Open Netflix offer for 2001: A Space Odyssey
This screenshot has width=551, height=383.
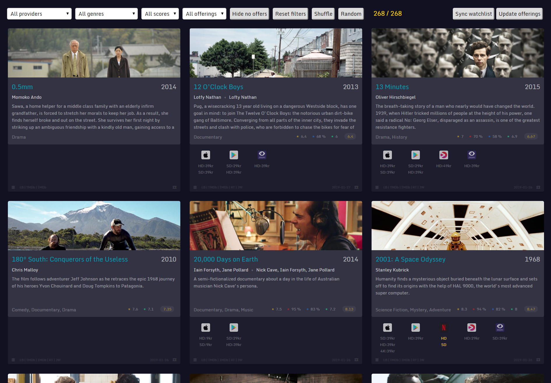444,328
